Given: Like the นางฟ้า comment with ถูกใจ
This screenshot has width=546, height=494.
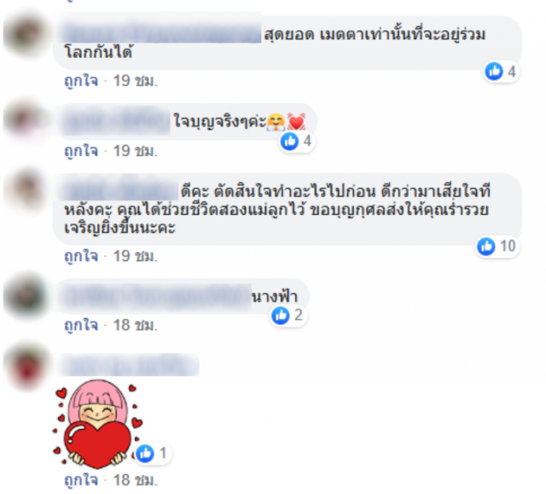Looking at the screenshot, I should click(81, 326).
